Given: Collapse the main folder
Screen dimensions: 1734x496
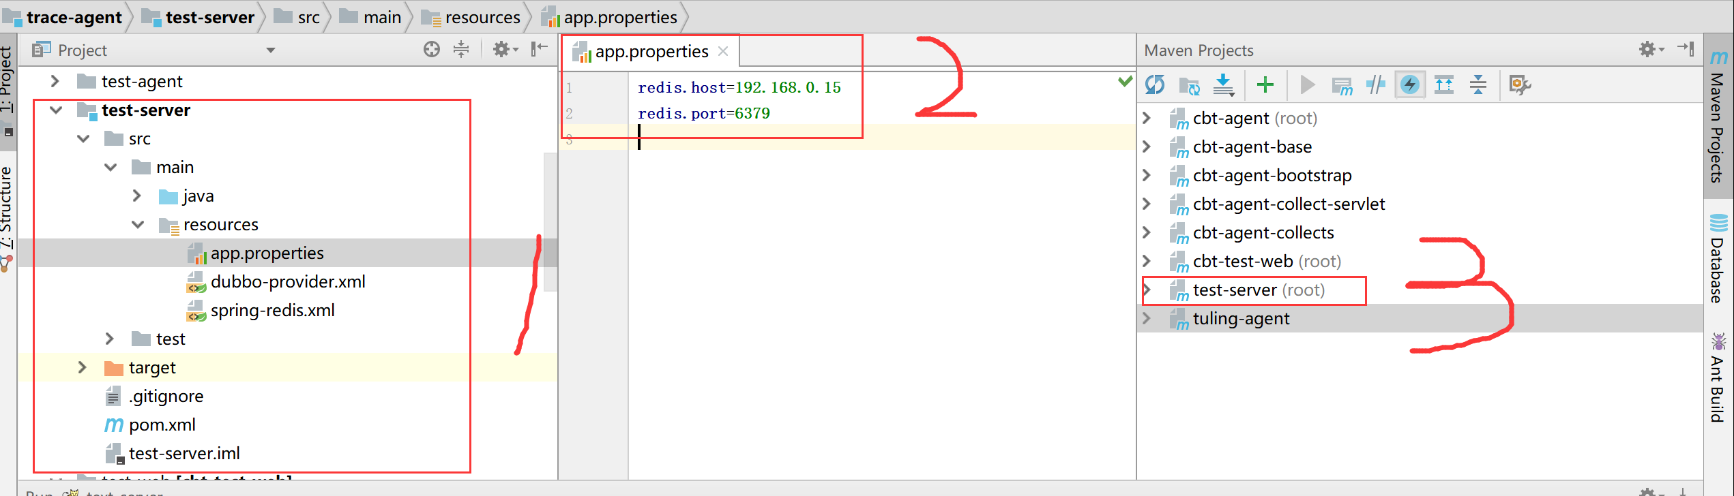Looking at the screenshot, I should click(111, 168).
